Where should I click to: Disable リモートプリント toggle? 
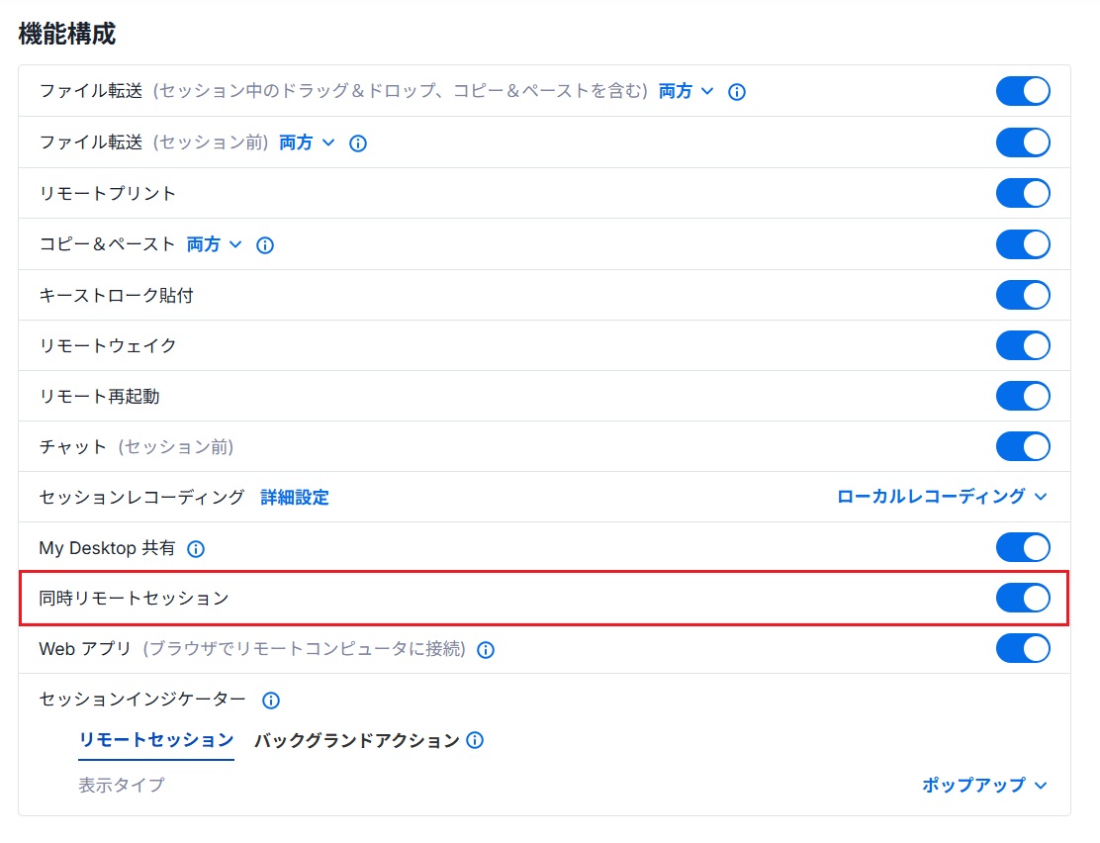pyautogui.click(x=1023, y=193)
